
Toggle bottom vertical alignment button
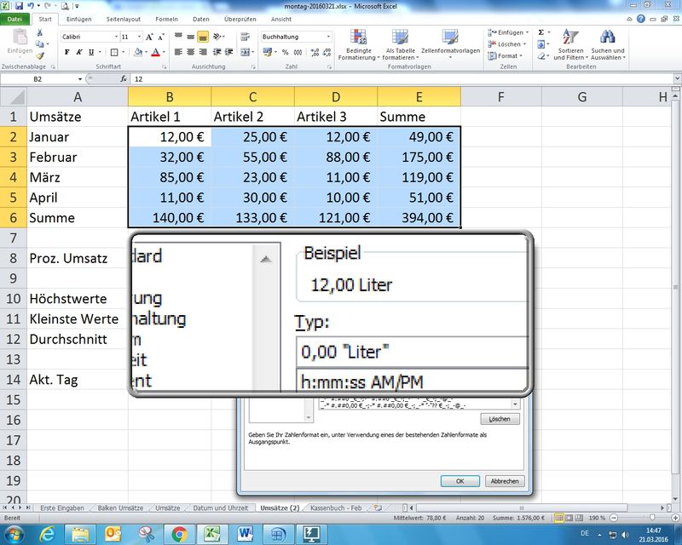(x=203, y=37)
